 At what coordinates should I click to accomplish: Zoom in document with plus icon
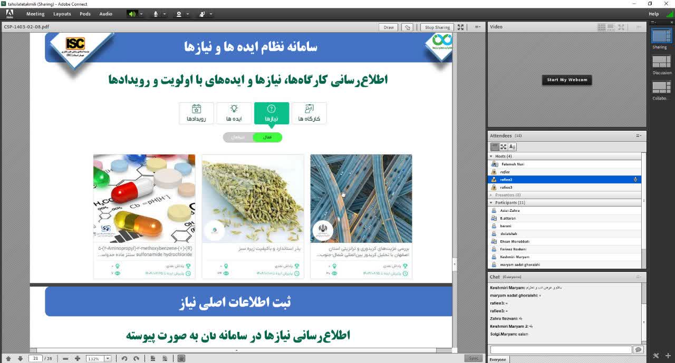pos(78,359)
